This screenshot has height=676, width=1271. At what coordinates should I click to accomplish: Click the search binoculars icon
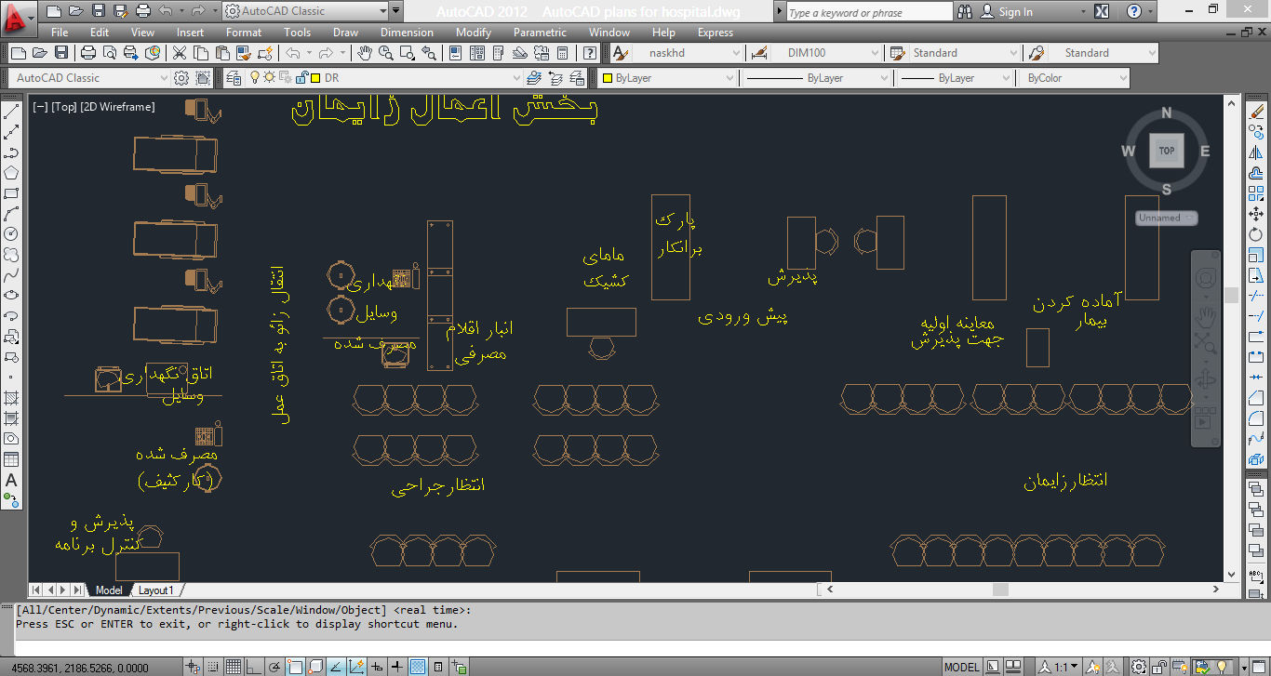tap(966, 12)
